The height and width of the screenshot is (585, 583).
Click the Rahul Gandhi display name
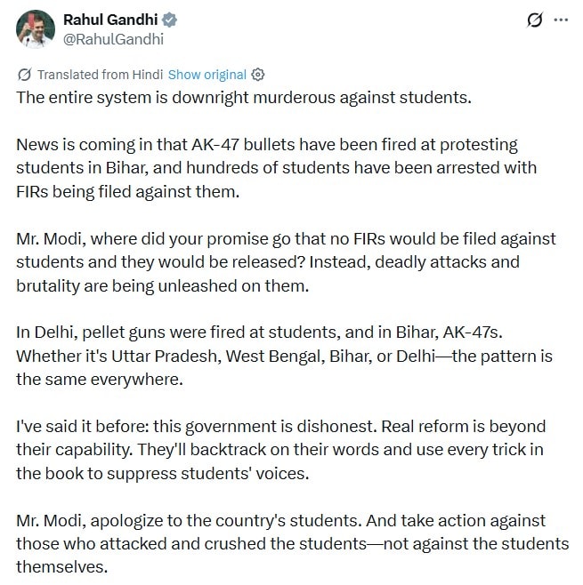110,20
